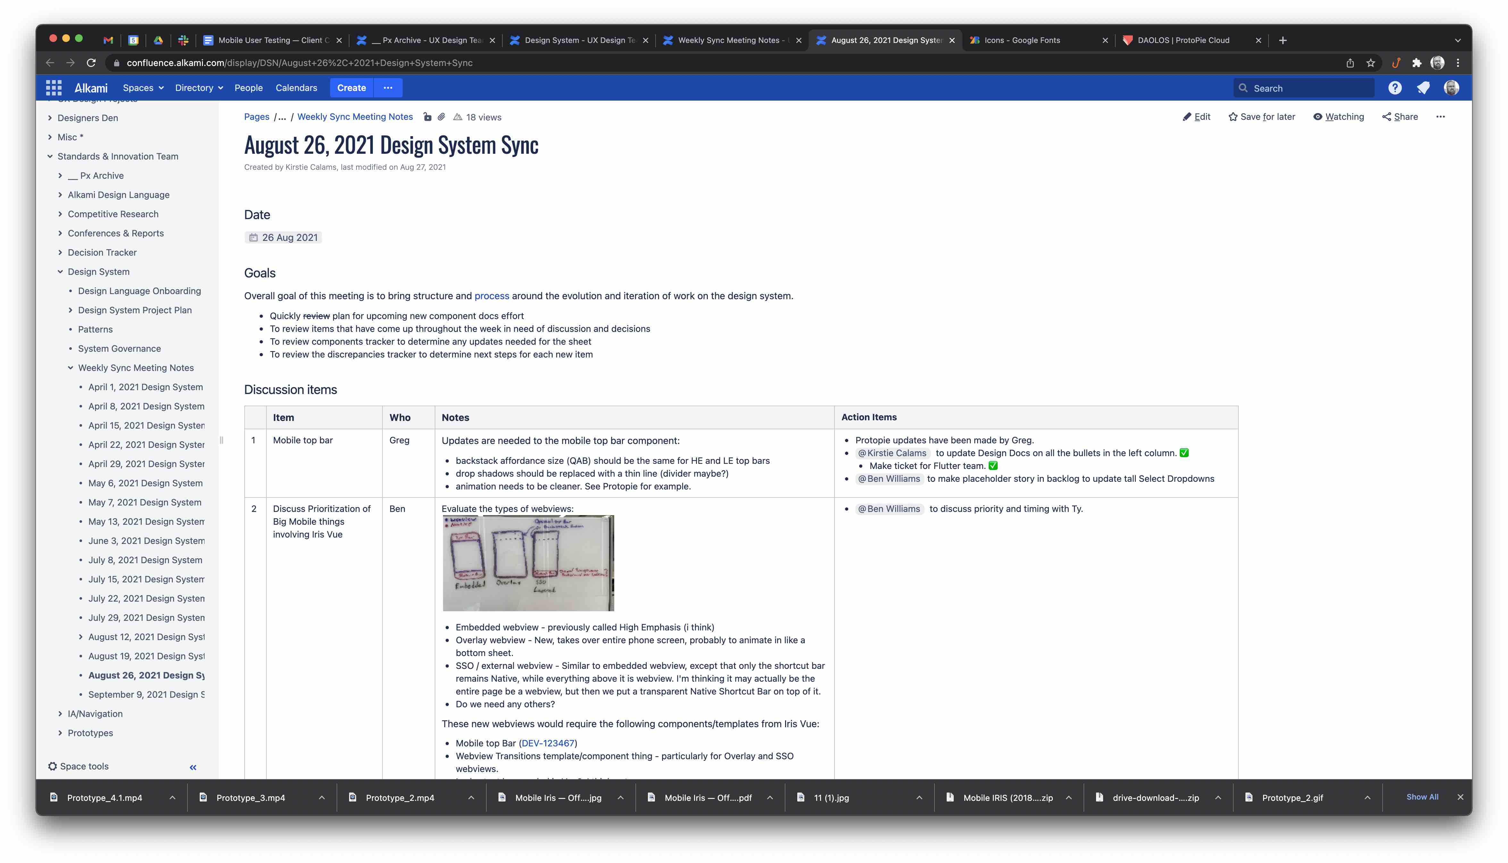Image resolution: width=1508 pixels, height=863 pixels.
Task: Click the help question mark icon
Action: [1395, 88]
